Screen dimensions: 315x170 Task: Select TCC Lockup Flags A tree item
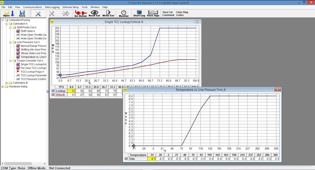click(32, 72)
